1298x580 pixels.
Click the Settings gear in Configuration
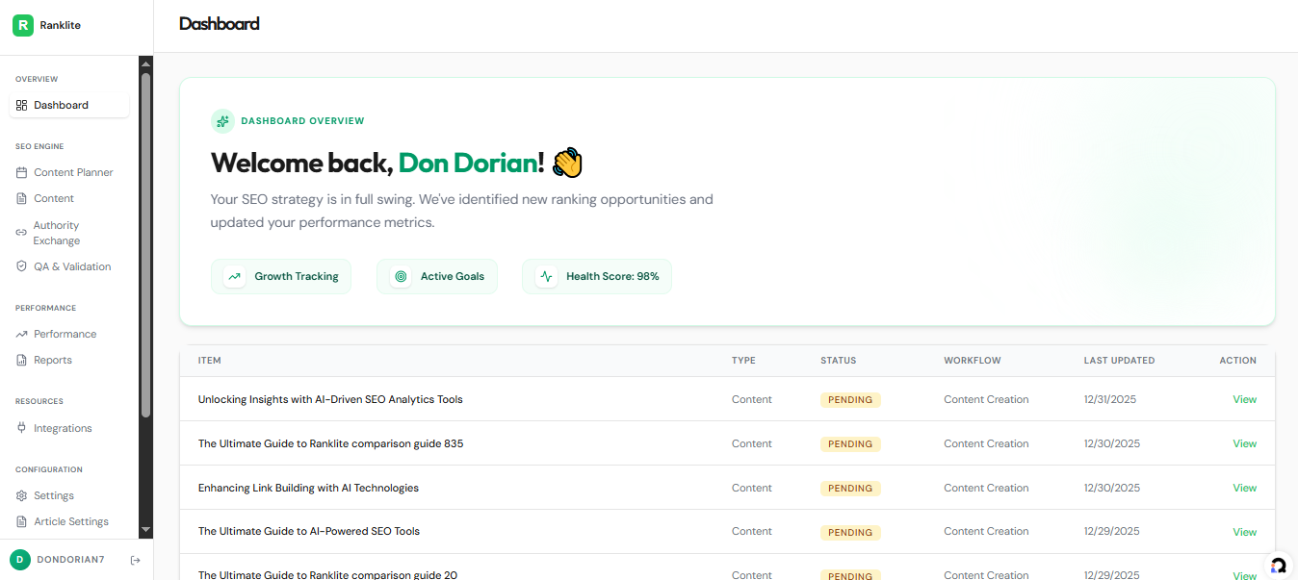(x=21, y=495)
